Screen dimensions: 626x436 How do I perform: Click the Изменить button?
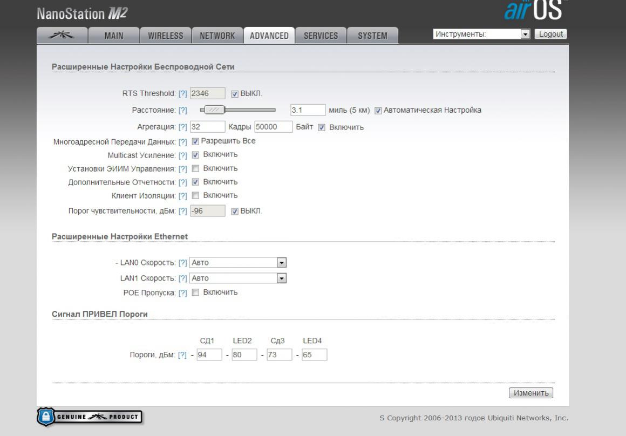pyautogui.click(x=531, y=393)
